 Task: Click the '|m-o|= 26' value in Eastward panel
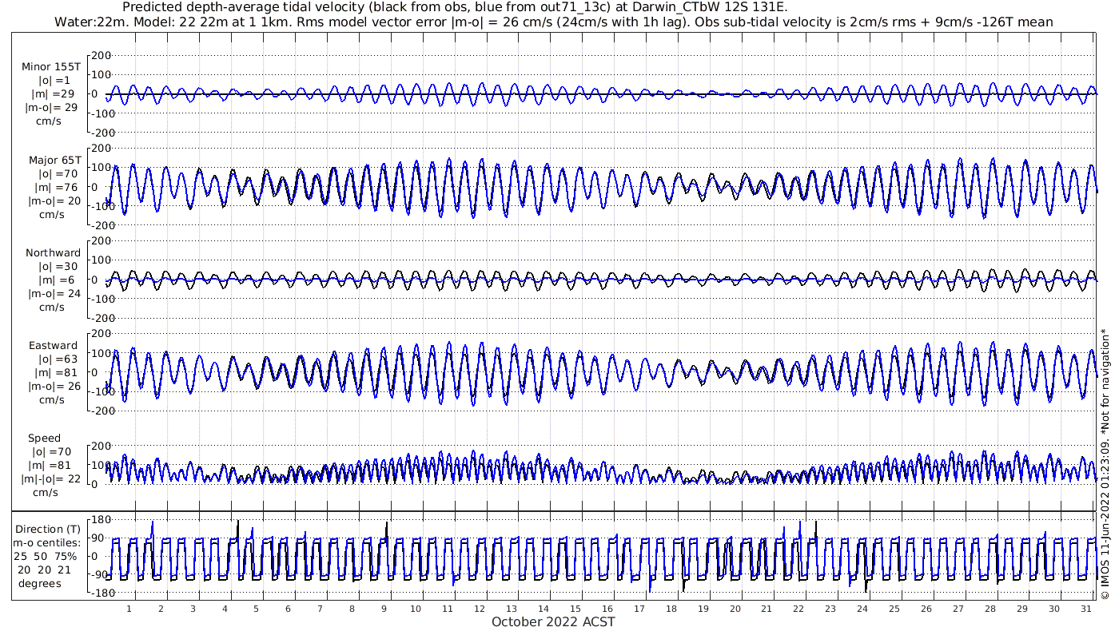[53, 387]
